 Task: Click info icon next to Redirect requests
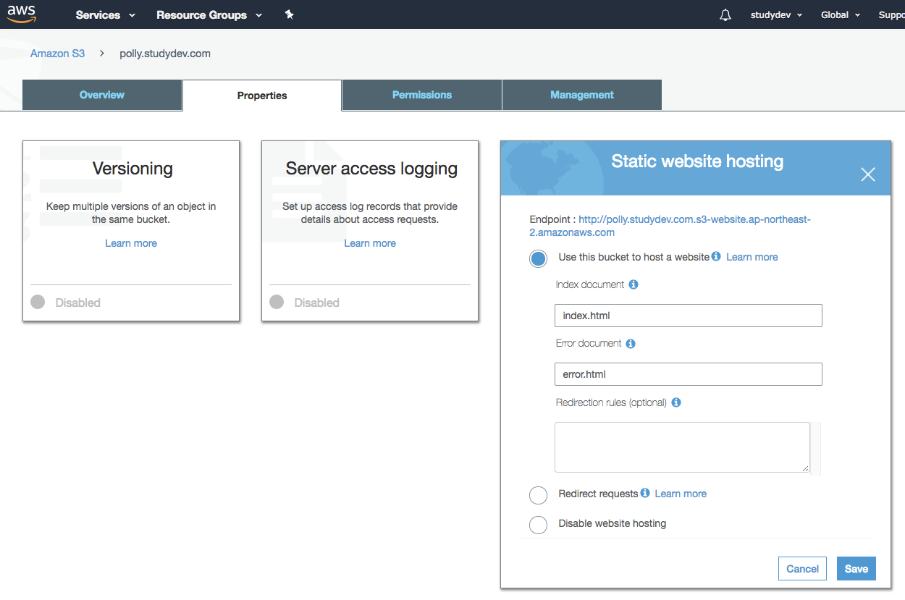(645, 493)
